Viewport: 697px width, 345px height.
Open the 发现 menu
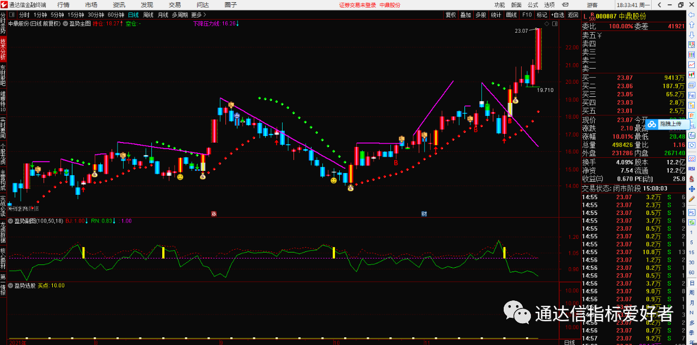click(x=146, y=4)
